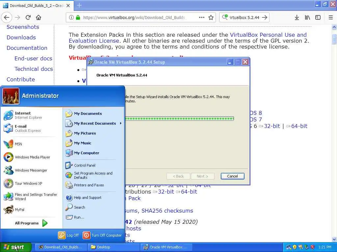Open page actions three-dot icon
This screenshot has height=252, width=337.
coord(202,18)
